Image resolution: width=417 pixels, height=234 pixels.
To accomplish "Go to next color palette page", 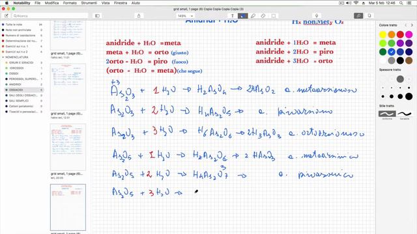I will pyautogui.click(x=412, y=25).
